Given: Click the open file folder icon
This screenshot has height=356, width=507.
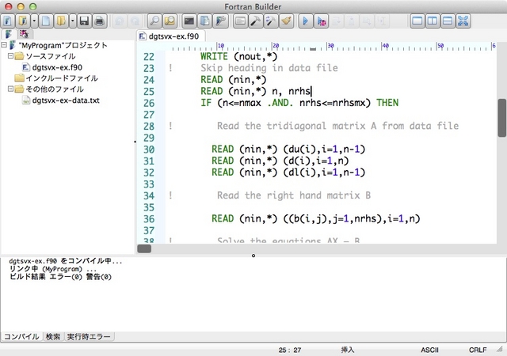Looking at the screenshot, I should pos(61,21).
